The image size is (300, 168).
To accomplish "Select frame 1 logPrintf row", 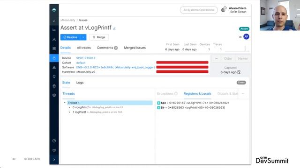I will (x=97, y=112).
